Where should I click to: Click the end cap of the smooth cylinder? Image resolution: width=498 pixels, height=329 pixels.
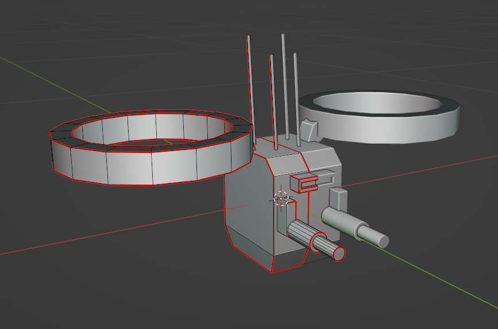point(384,242)
